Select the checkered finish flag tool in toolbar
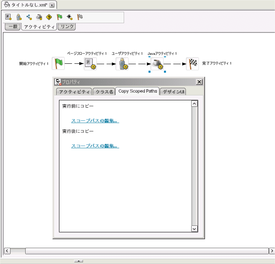 click(80, 17)
